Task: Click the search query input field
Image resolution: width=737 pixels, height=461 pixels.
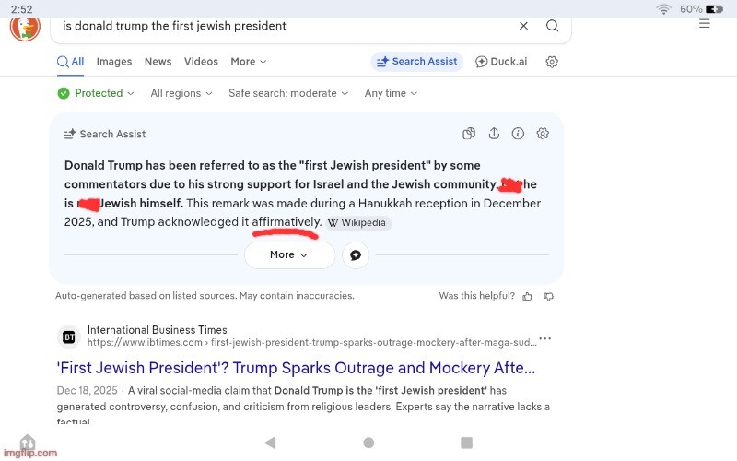Action: (276, 26)
